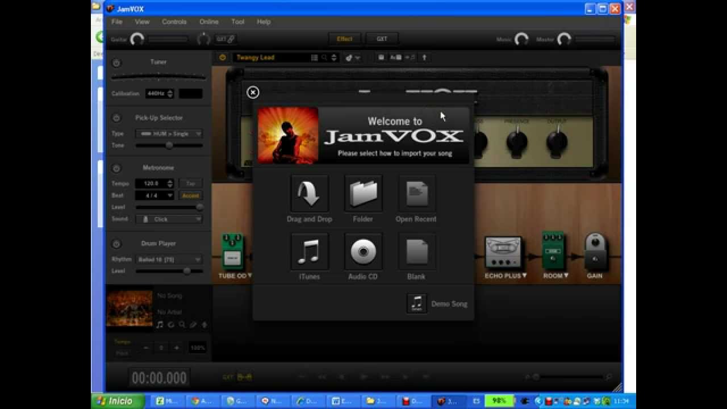Expand the ECHO PLUS model dropdown
This screenshot has height=409, width=727.
(524, 276)
